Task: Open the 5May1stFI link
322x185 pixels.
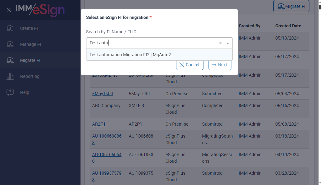Action: (103, 94)
